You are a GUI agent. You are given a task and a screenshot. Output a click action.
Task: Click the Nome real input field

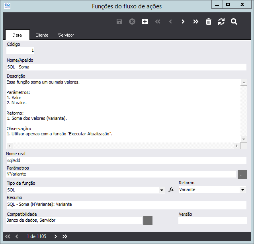126,160
